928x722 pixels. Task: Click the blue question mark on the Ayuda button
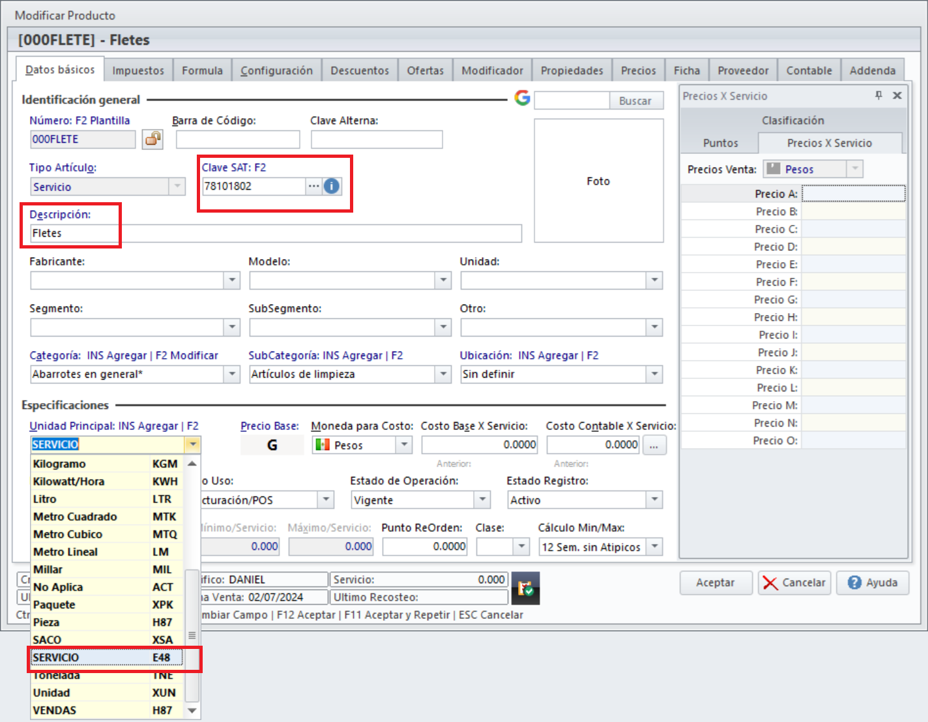click(x=854, y=582)
